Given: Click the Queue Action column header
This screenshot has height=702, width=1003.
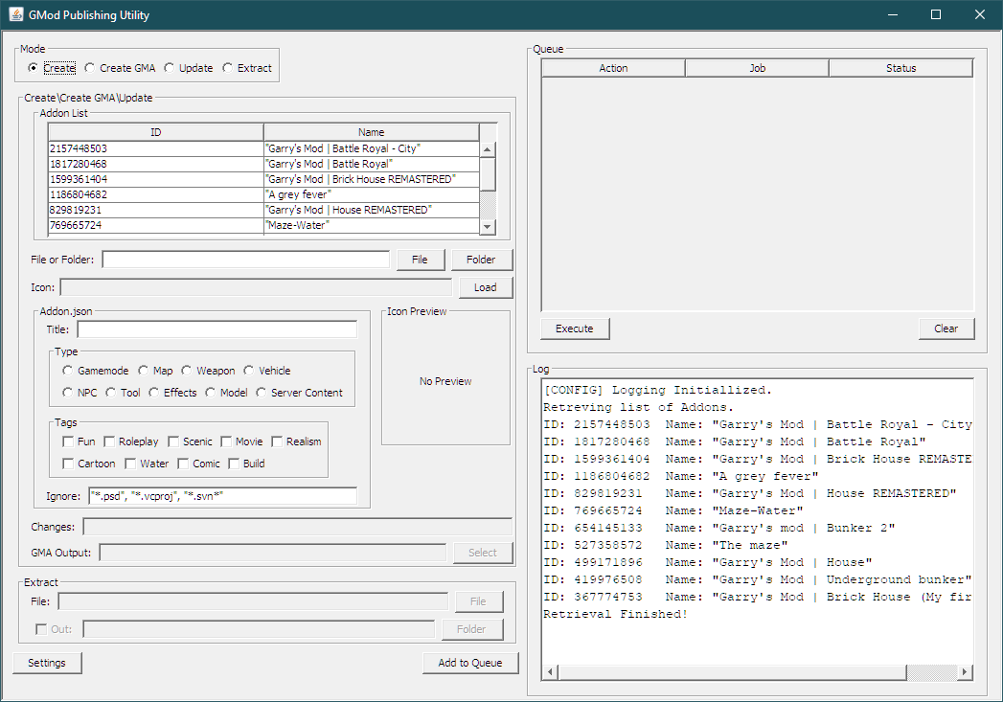Looking at the screenshot, I should click(x=613, y=68).
